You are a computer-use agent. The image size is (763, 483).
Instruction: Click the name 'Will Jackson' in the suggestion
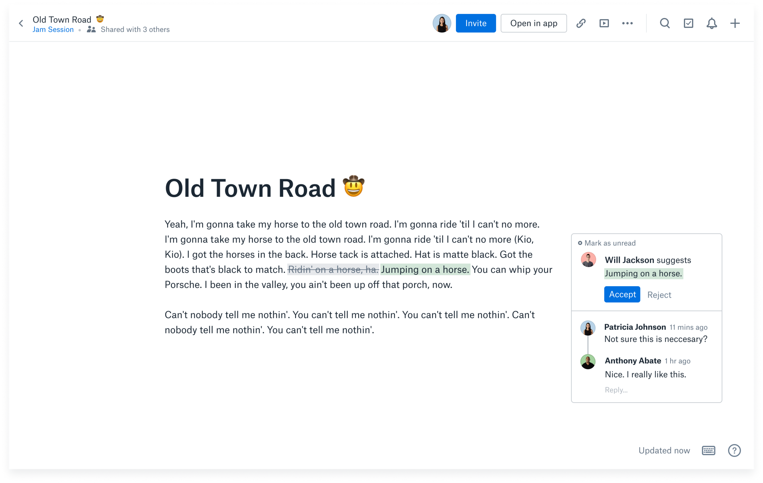click(629, 260)
